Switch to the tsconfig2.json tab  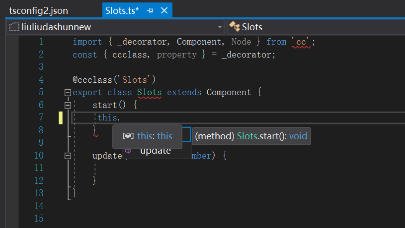tap(39, 10)
